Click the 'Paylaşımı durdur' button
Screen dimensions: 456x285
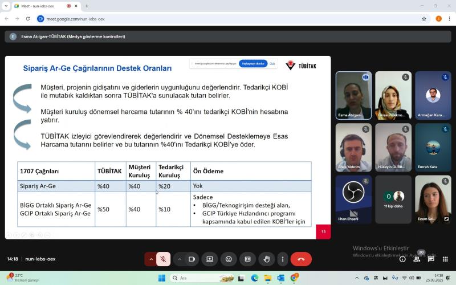[x=253, y=64]
